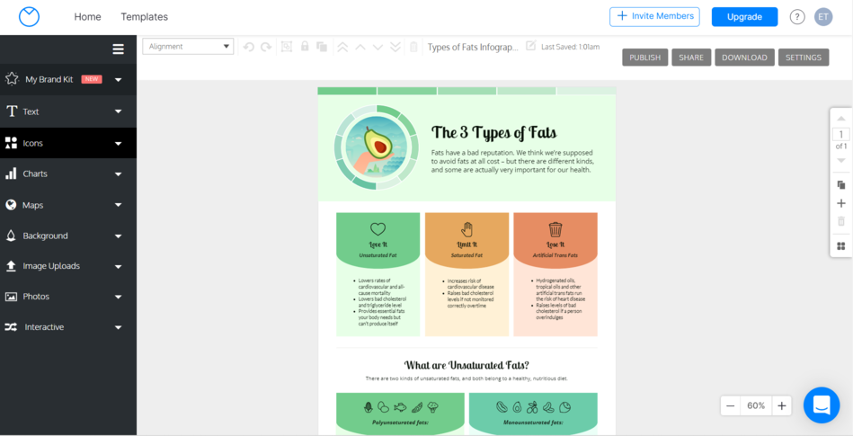This screenshot has width=853, height=436.
Task: Select the 'Saturated Fat' label
Action: coord(466,254)
